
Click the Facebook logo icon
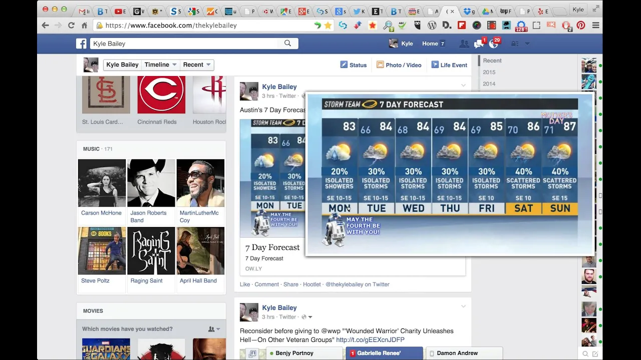click(x=81, y=43)
